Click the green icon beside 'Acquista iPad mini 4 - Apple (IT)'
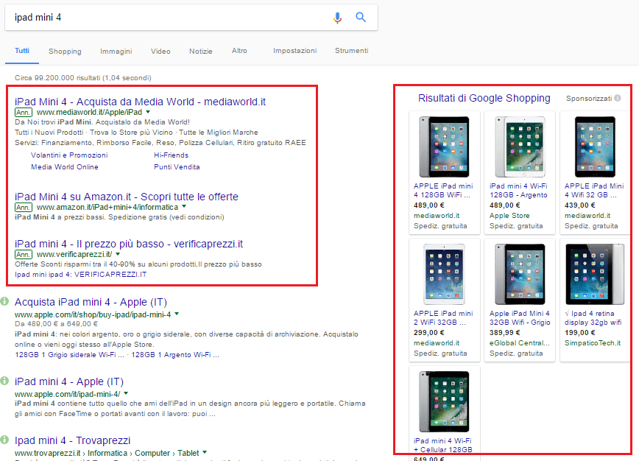 click(4, 302)
